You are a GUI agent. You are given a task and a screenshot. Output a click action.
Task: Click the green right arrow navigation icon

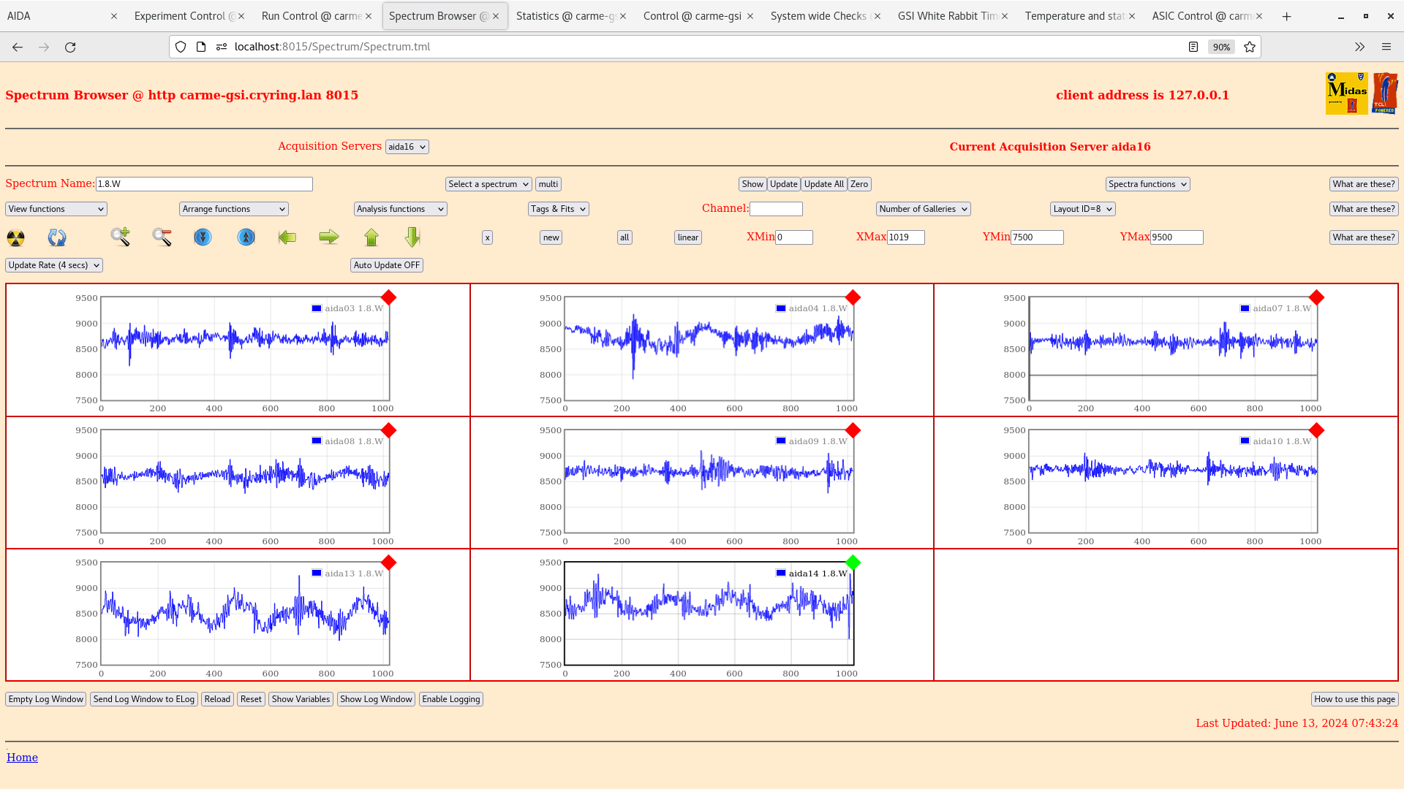pos(329,236)
